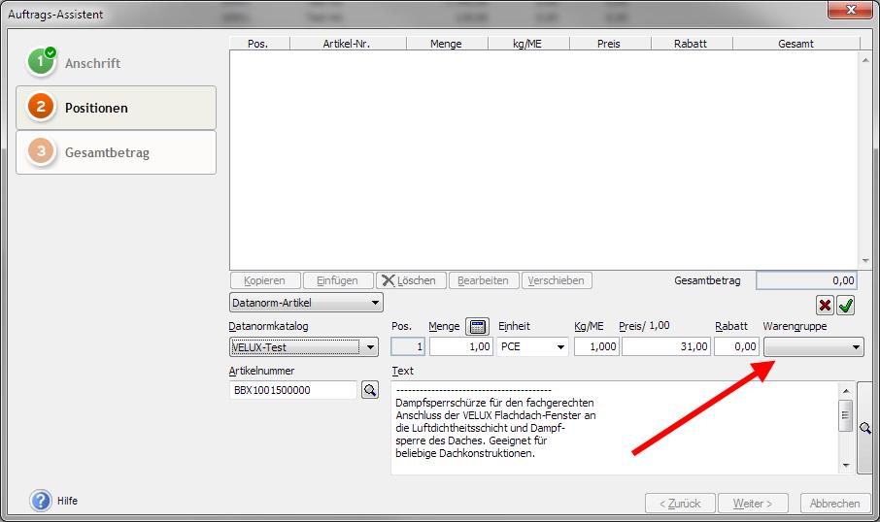The height and width of the screenshot is (522, 880).
Task: Click the Preis column header
Action: [609, 44]
